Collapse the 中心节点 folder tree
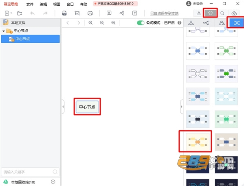This screenshot has height=186, width=244. (3, 31)
